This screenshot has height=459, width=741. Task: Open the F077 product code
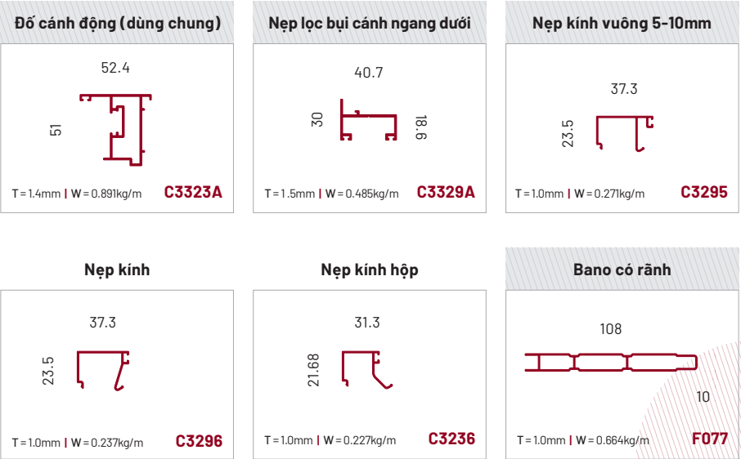point(709,439)
